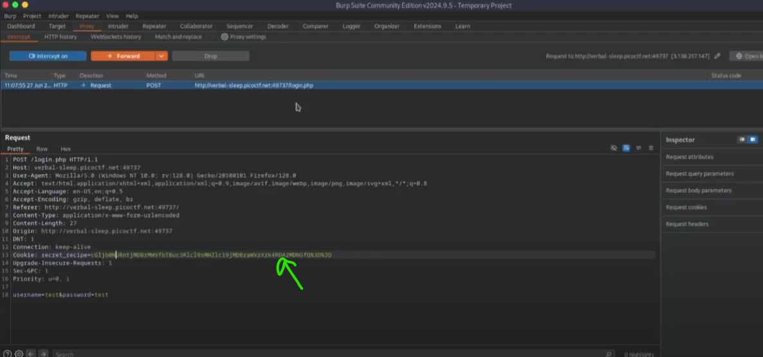
Task: Close the window with red button
Action: point(5,5)
